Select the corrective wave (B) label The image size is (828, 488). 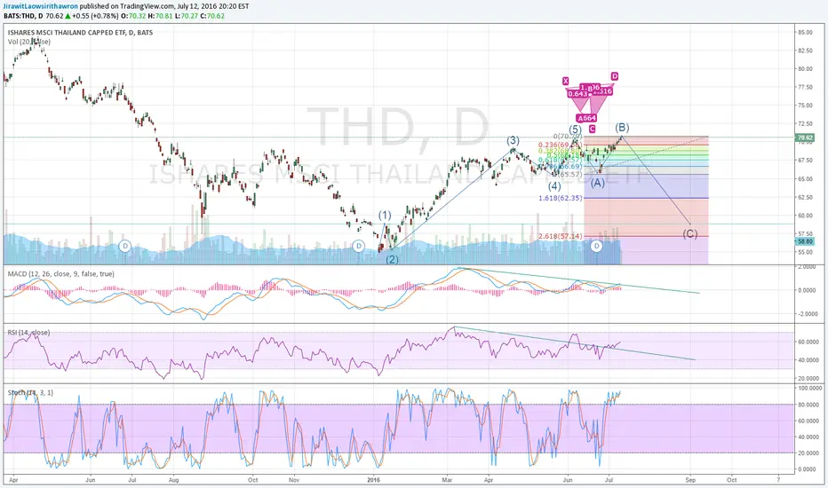(x=622, y=127)
